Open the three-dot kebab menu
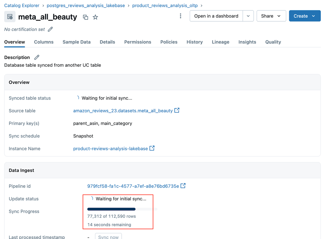 pyautogui.click(x=181, y=16)
